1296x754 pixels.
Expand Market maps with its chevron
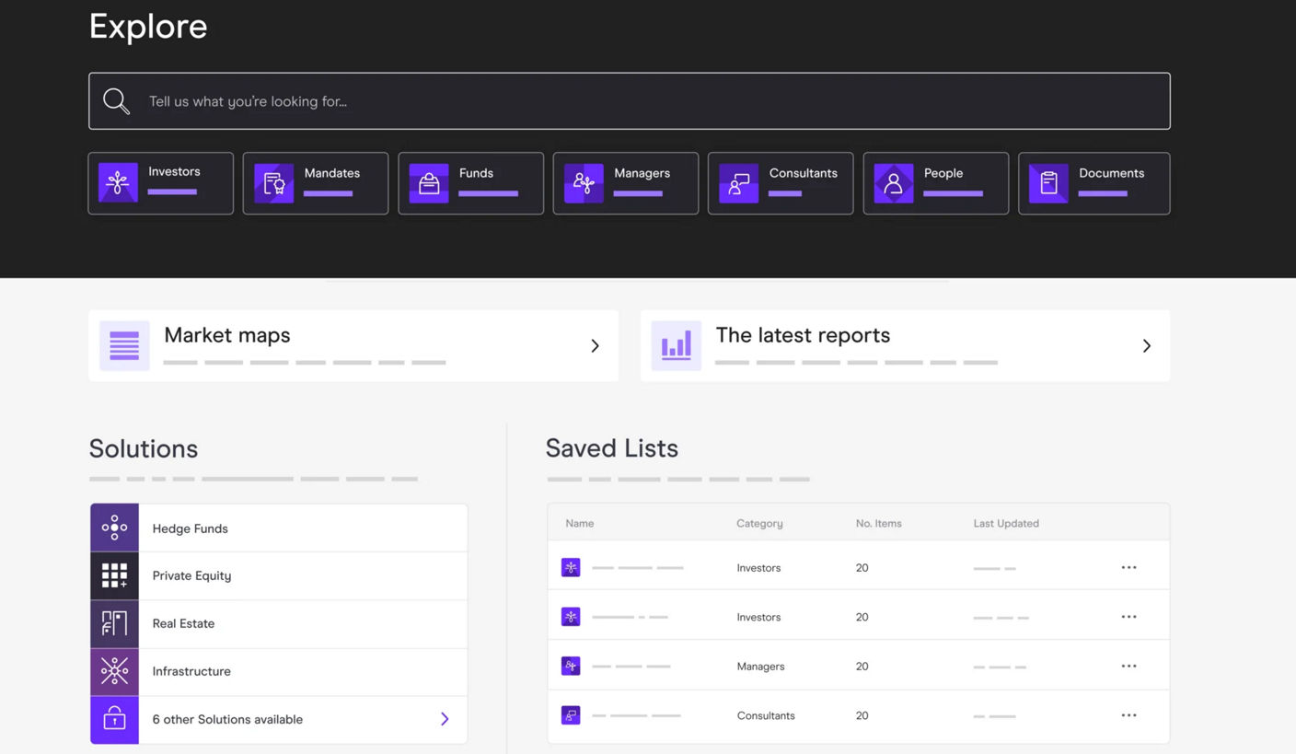click(x=595, y=346)
